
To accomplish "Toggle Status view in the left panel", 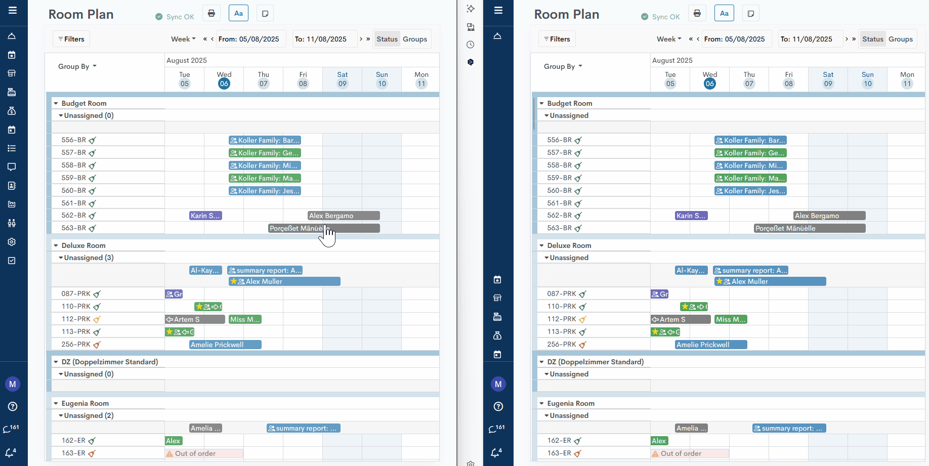I will pyautogui.click(x=387, y=39).
